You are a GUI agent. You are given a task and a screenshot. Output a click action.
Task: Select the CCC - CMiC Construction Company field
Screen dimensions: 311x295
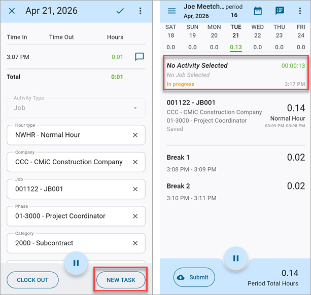(x=76, y=162)
